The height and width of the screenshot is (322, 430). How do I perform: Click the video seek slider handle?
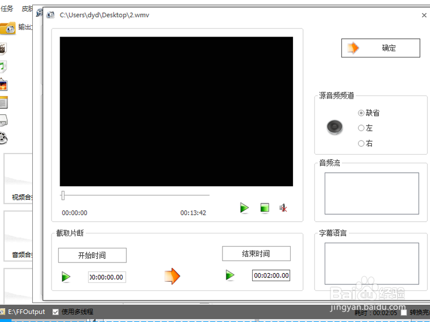(63, 195)
